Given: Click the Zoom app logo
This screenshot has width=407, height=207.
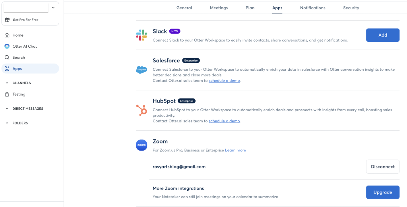Looking at the screenshot, I should pyautogui.click(x=141, y=145).
